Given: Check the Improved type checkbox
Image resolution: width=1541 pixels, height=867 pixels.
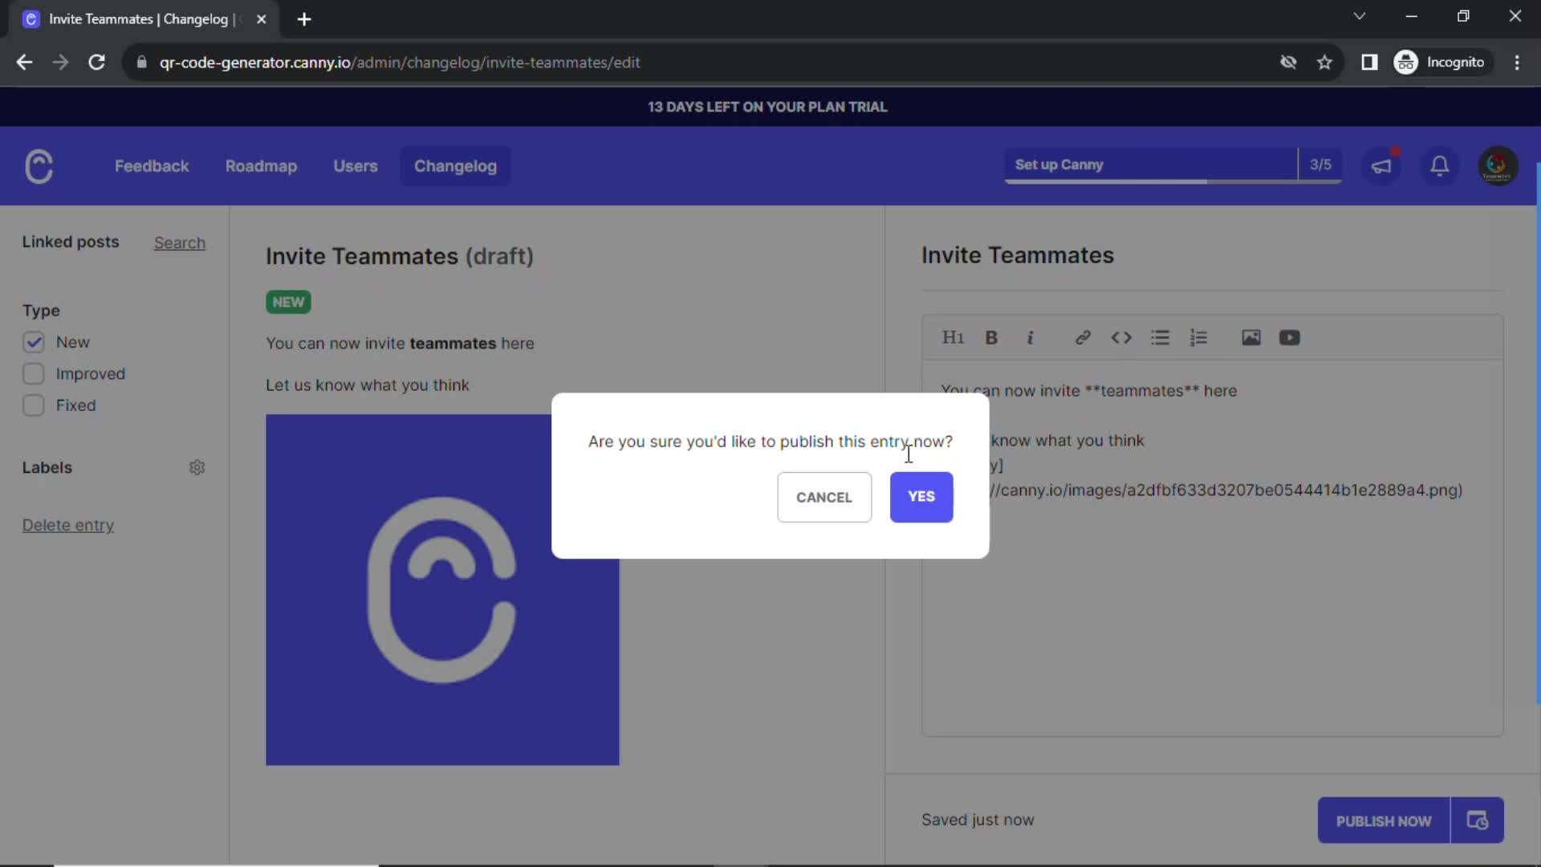Looking at the screenshot, I should click(33, 374).
